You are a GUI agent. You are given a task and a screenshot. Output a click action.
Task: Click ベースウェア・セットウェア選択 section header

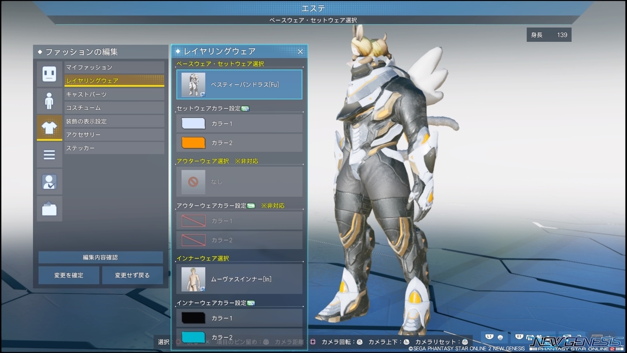220,64
